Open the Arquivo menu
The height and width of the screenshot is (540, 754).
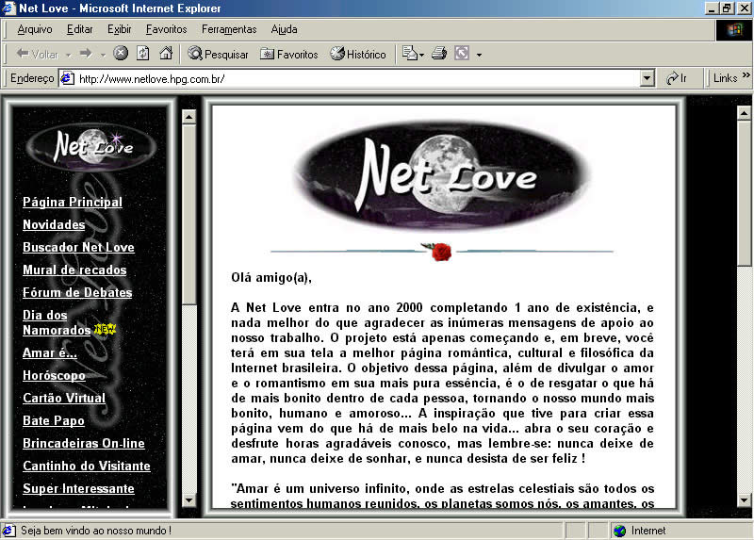click(35, 29)
